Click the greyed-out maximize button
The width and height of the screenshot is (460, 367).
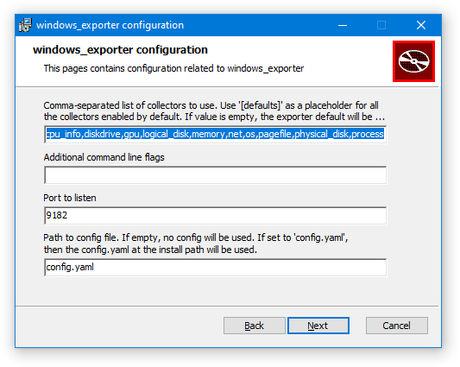[x=381, y=25]
